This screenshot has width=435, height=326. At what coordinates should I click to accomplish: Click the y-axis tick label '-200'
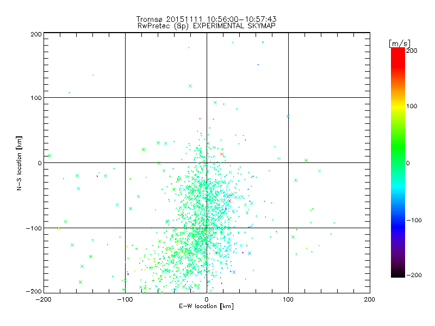coord(34,291)
